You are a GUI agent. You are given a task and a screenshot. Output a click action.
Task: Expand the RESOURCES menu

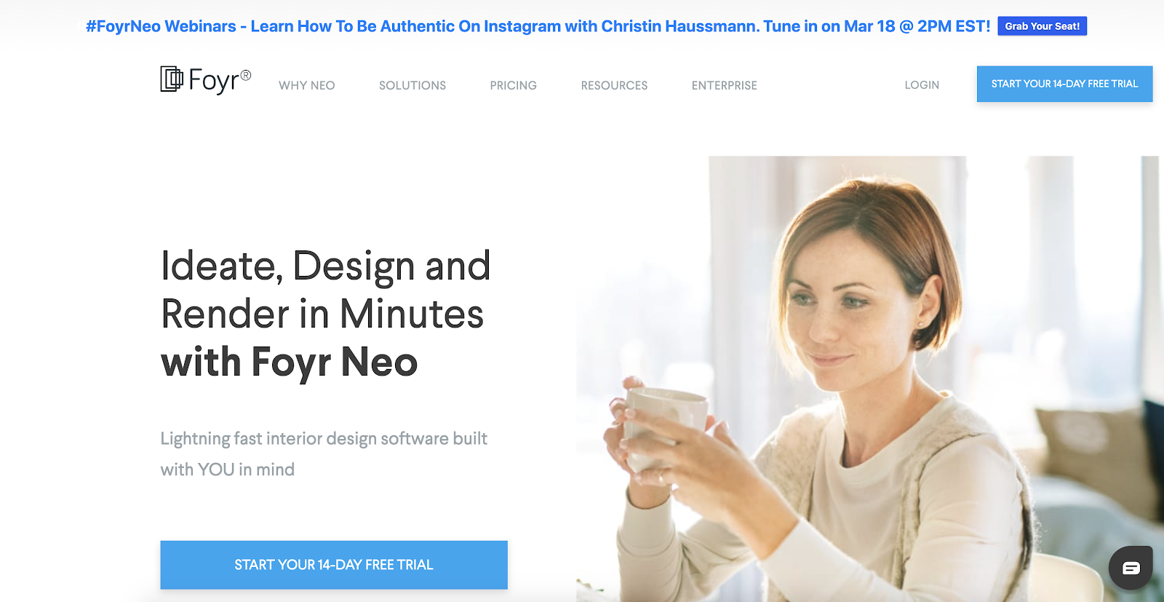tap(614, 85)
